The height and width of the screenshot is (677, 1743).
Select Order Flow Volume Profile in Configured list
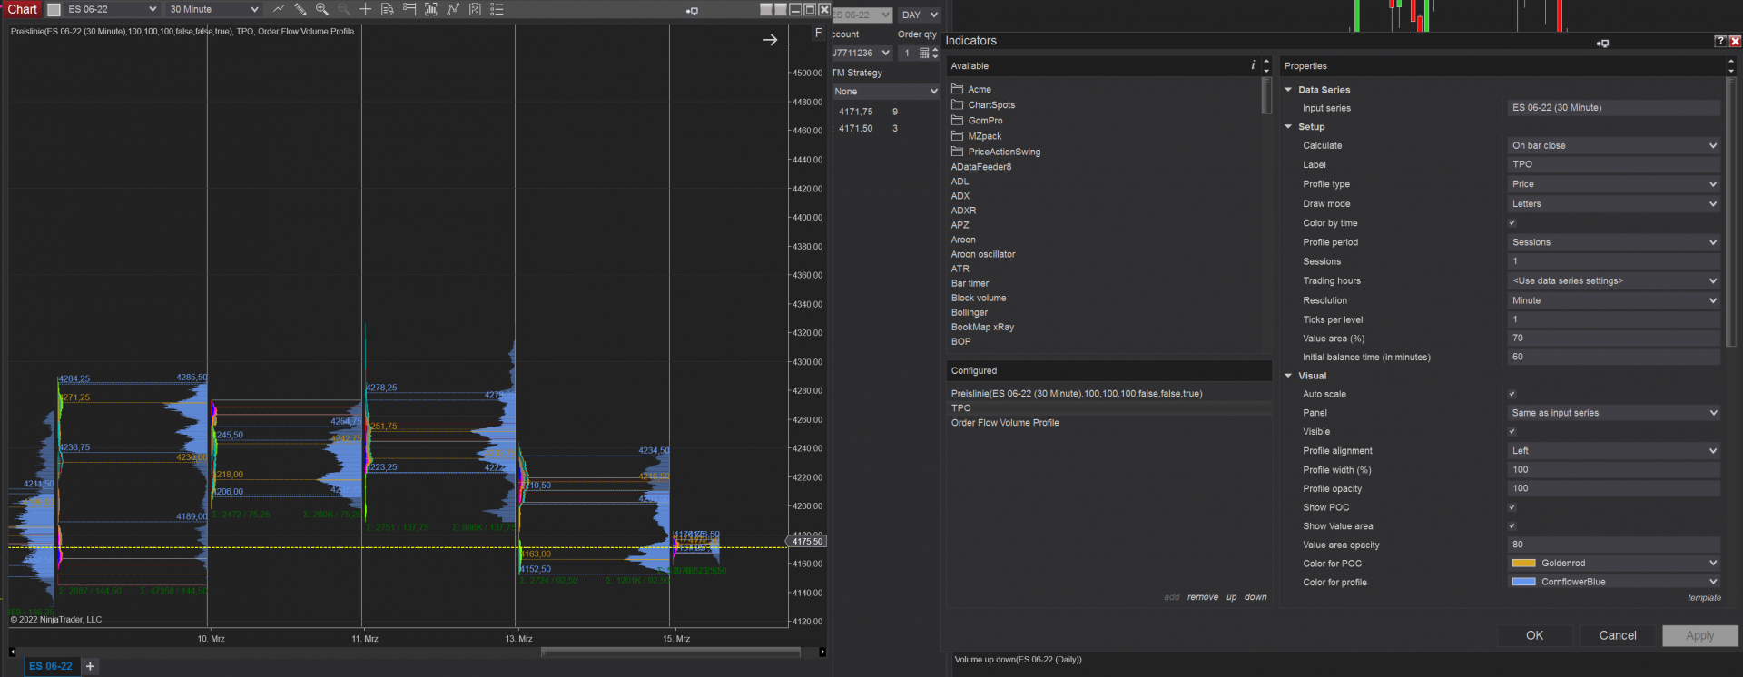pyautogui.click(x=1005, y=423)
